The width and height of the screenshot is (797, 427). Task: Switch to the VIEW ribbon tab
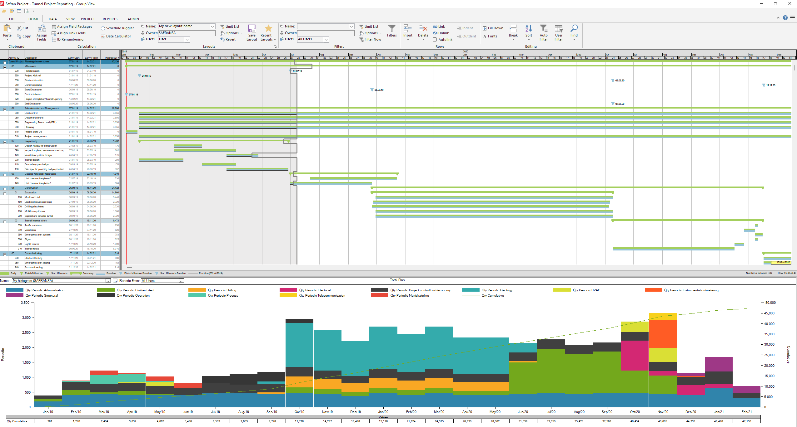point(70,19)
